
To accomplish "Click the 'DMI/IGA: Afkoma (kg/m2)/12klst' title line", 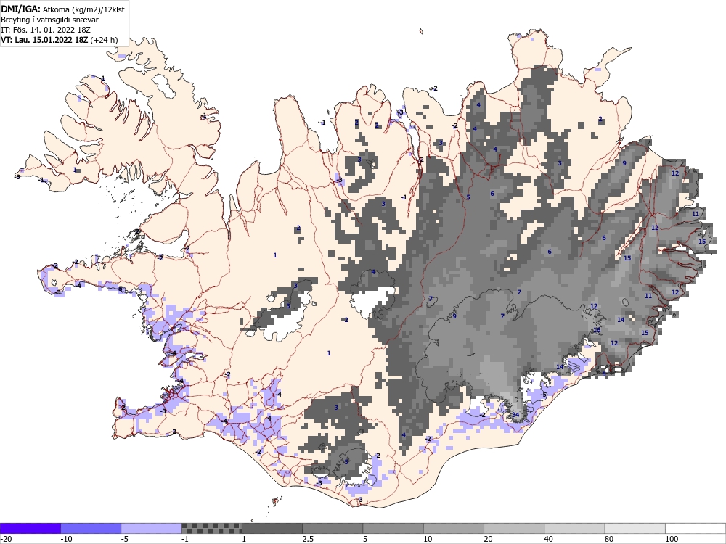I will (62, 9).
